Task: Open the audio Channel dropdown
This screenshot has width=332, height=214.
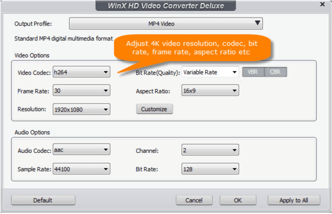Action: (x=210, y=150)
